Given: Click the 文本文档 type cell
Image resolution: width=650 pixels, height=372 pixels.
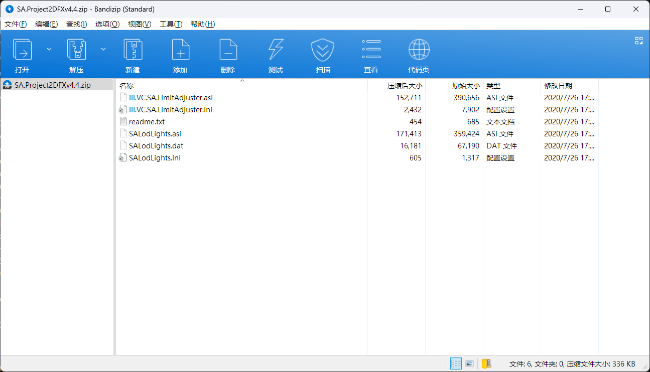Looking at the screenshot, I should pyautogui.click(x=500, y=122).
